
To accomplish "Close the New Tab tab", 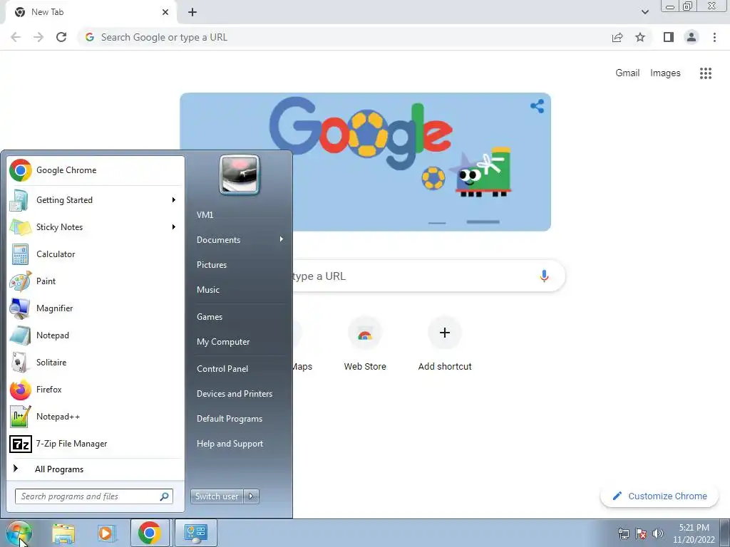I will point(165,12).
